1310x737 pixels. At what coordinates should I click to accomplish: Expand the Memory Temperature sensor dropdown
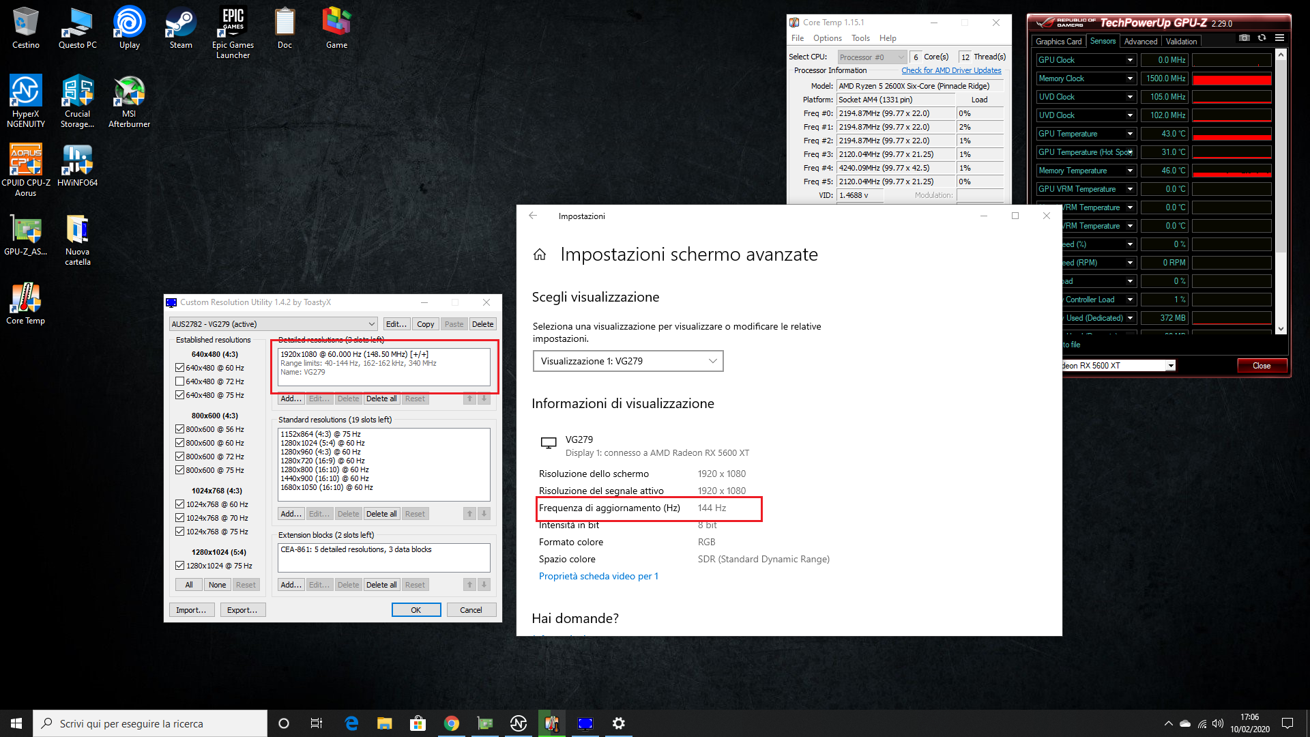(x=1130, y=171)
